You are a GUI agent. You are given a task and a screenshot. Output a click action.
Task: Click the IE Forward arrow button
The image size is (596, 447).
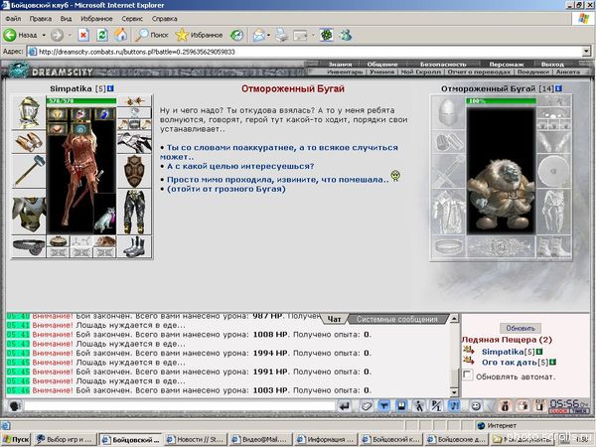[57, 35]
